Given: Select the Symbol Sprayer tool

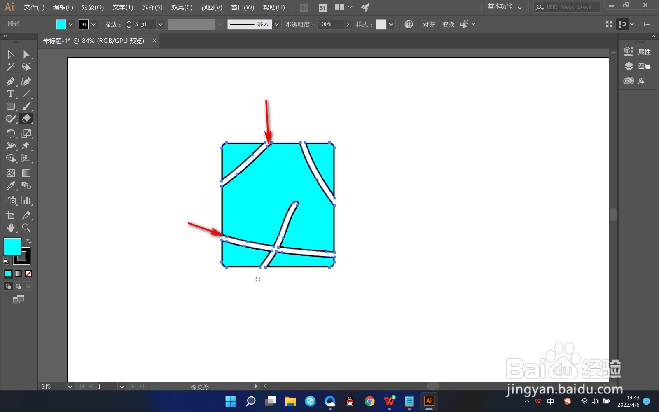Looking at the screenshot, I should pos(11,200).
